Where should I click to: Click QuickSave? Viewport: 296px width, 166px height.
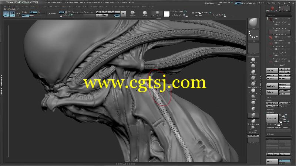209,3
